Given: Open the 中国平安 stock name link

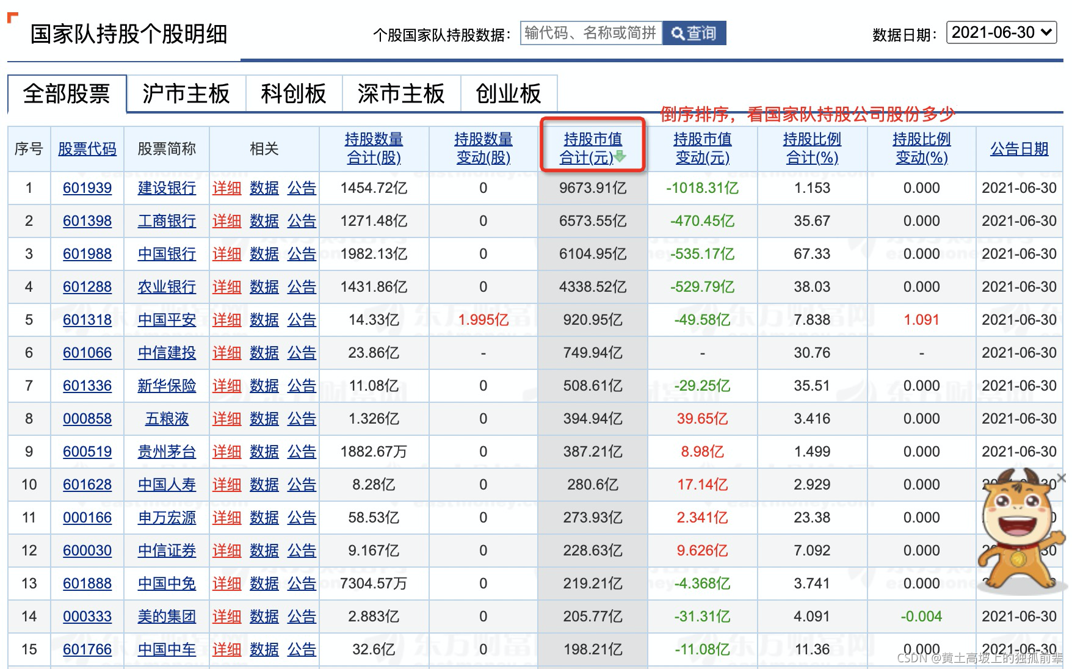Looking at the screenshot, I should 167,319.
